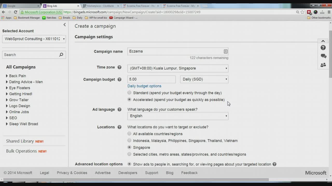Image resolution: width=332 pixels, height=186 pixels.
Task: Select All available countries/regions option
Action: [x=129, y=134]
